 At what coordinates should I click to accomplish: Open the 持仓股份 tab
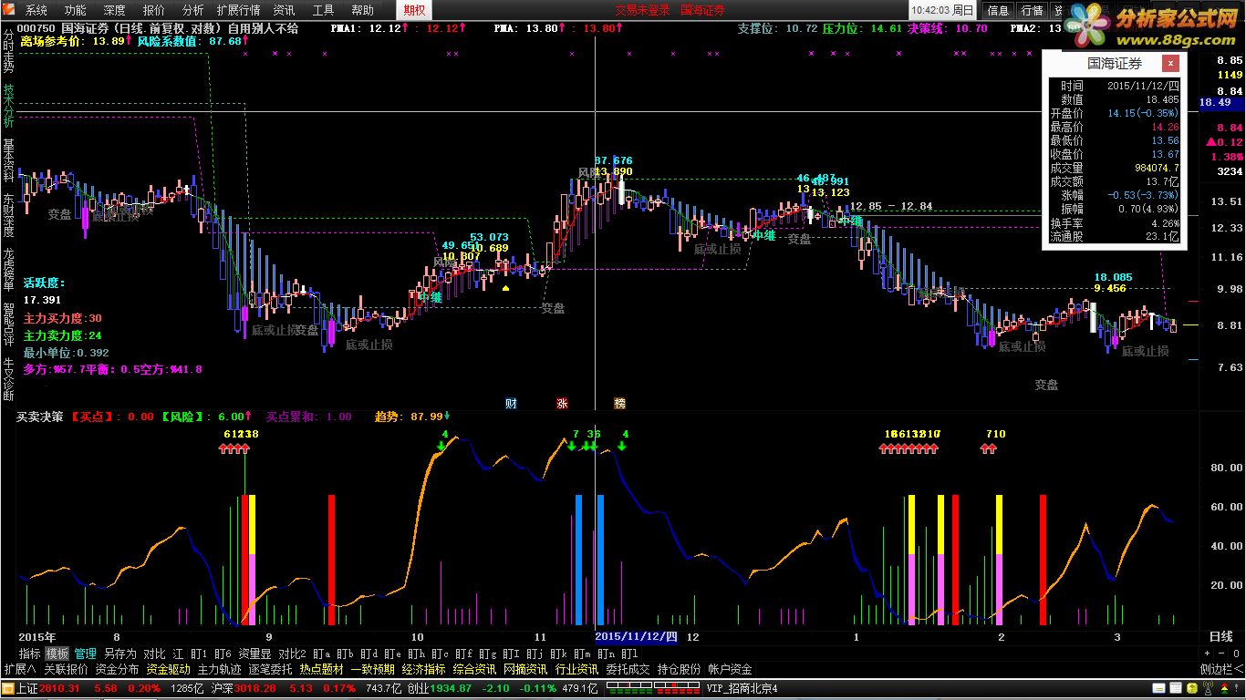680,669
